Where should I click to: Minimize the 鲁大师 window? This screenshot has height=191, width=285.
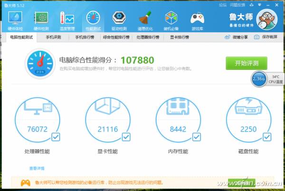coord(268,5)
